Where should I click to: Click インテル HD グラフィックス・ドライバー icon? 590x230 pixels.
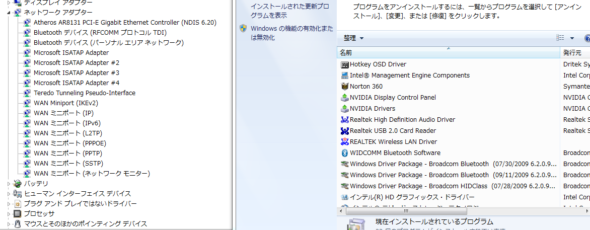(x=345, y=197)
